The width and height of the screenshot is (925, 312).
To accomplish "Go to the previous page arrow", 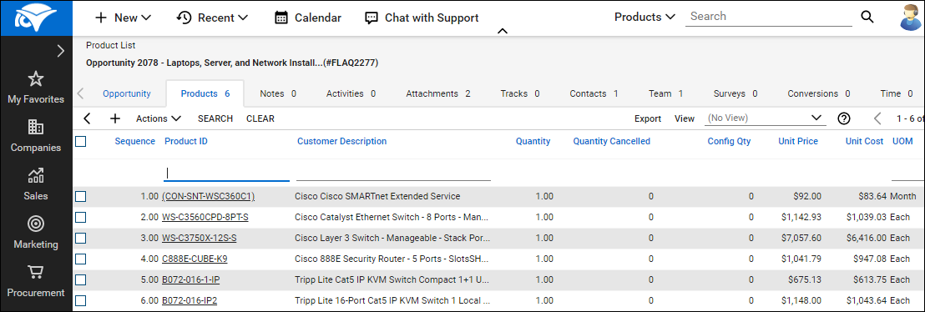I will 877,118.
